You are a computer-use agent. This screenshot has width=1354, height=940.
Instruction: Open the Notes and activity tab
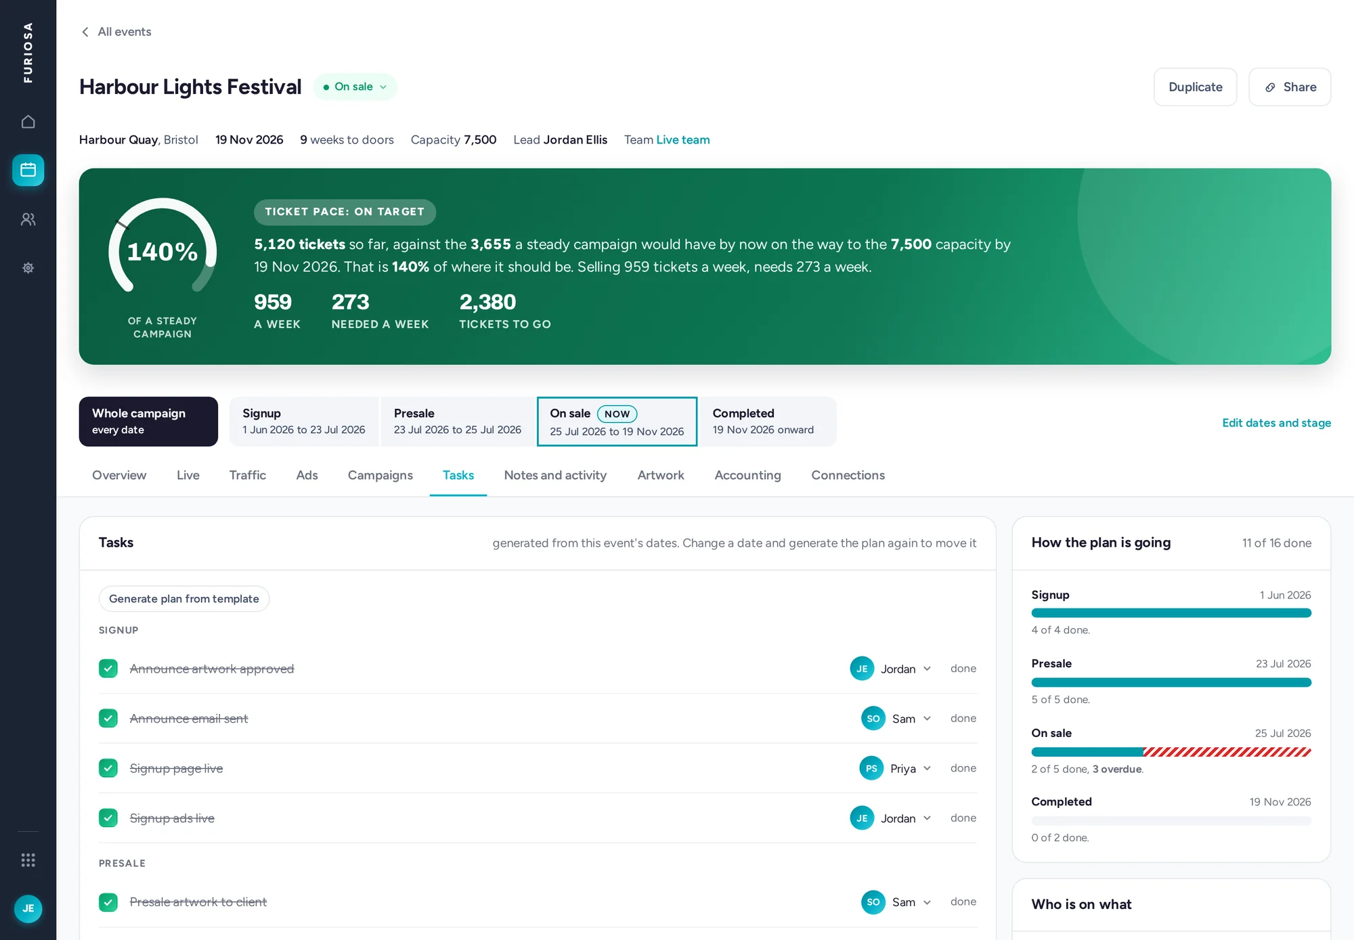coord(555,475)
